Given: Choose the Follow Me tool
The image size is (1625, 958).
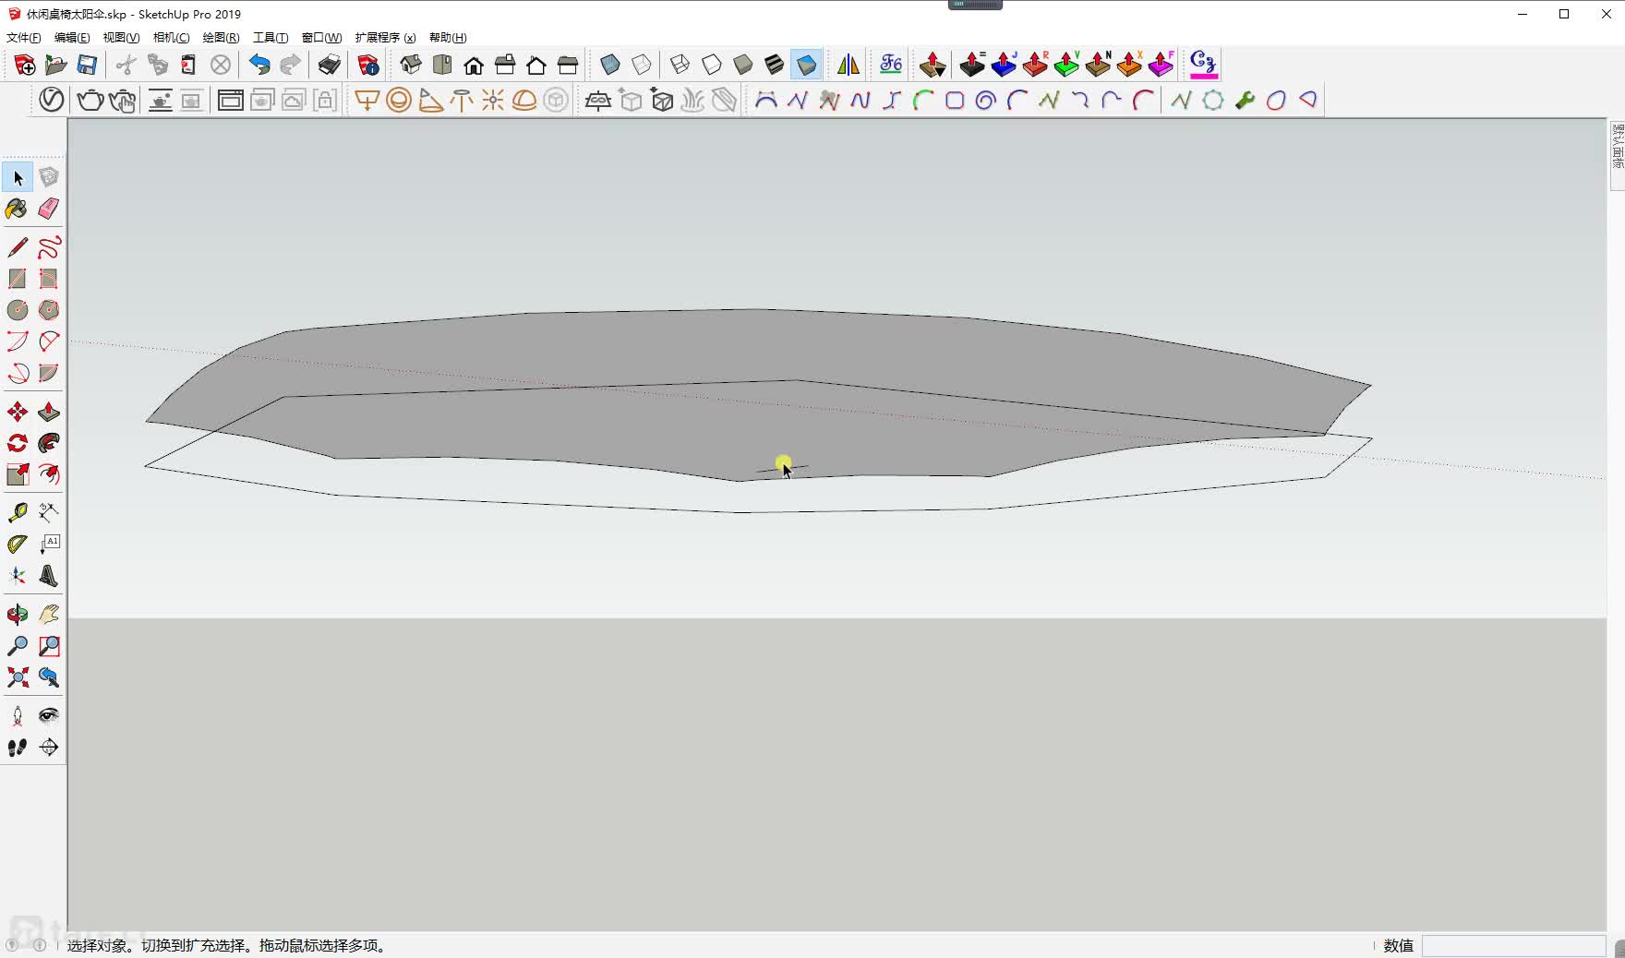Looking at the screenshot, I should click(49, 443).
